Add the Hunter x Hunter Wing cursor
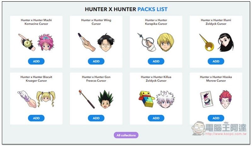This screenshot has height=146, width=252. pos(96,61)
